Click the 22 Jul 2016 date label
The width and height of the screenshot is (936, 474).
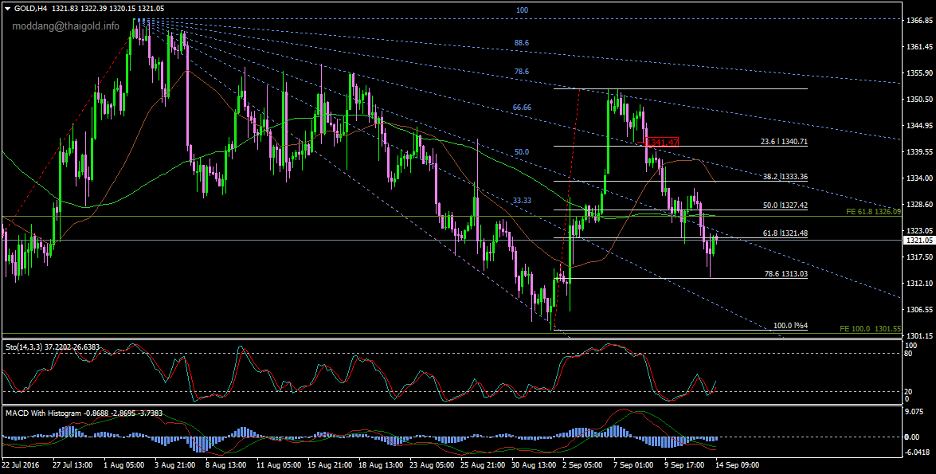[22, 464]
